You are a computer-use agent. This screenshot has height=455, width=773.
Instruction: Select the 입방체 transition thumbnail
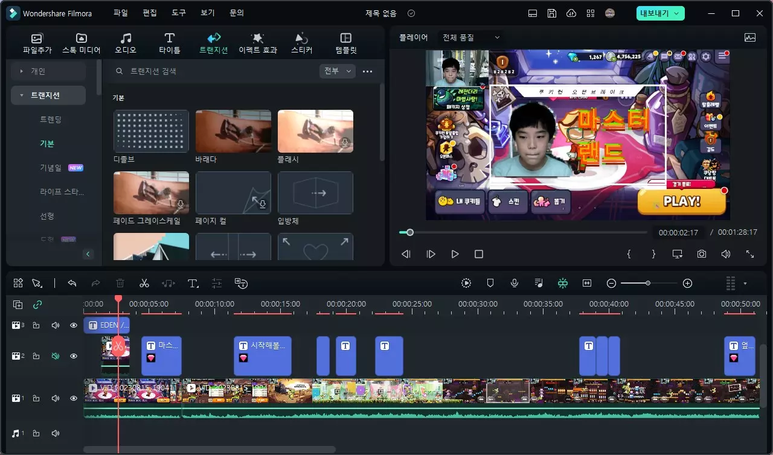click(315, 192)
